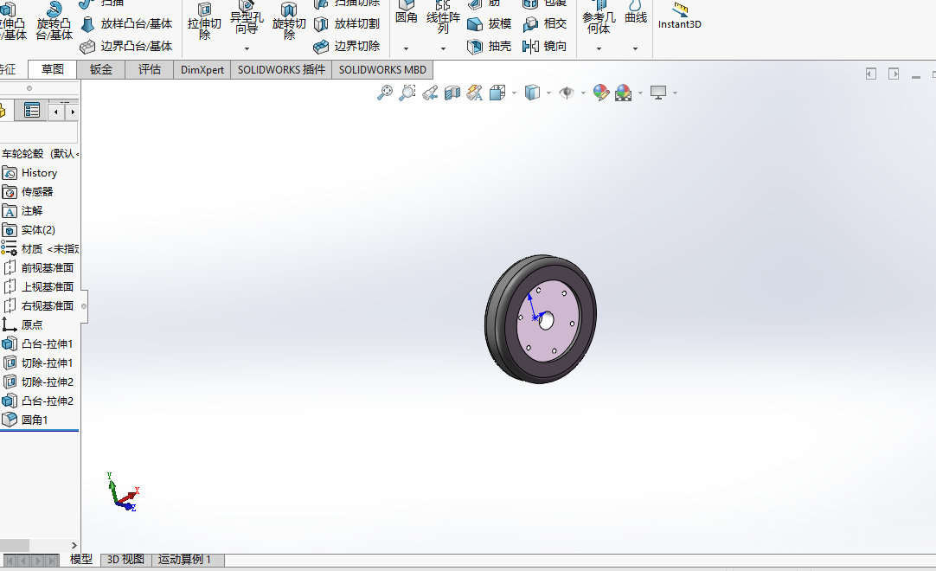Image resolution: width=936 pixels, height=571 pixels.
Task: Expand the Display Style dropdown arrow
Action: coord(548,93)
